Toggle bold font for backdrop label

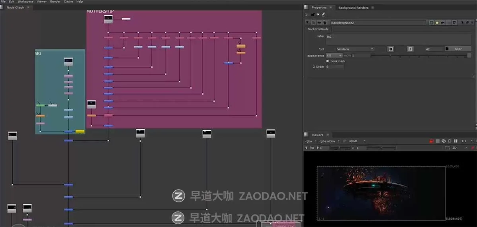click(391, 49)
